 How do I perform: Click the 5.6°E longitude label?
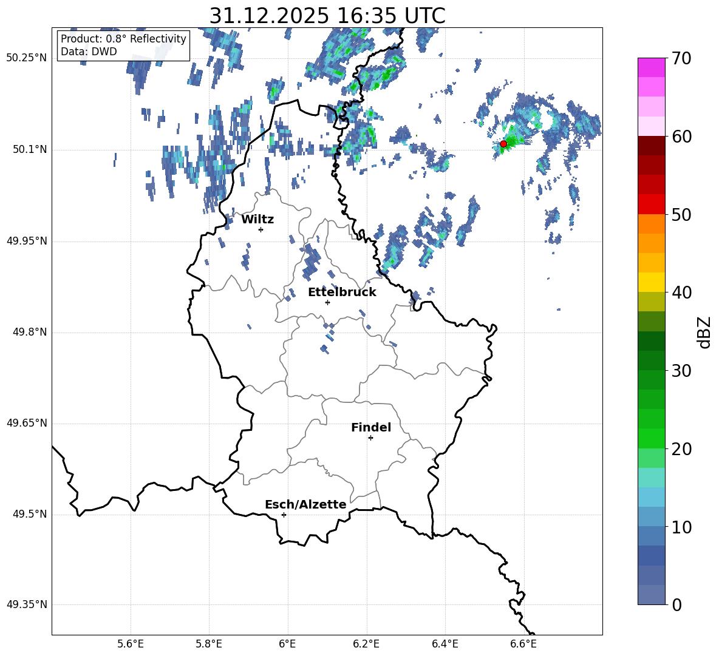coord(131,644)
